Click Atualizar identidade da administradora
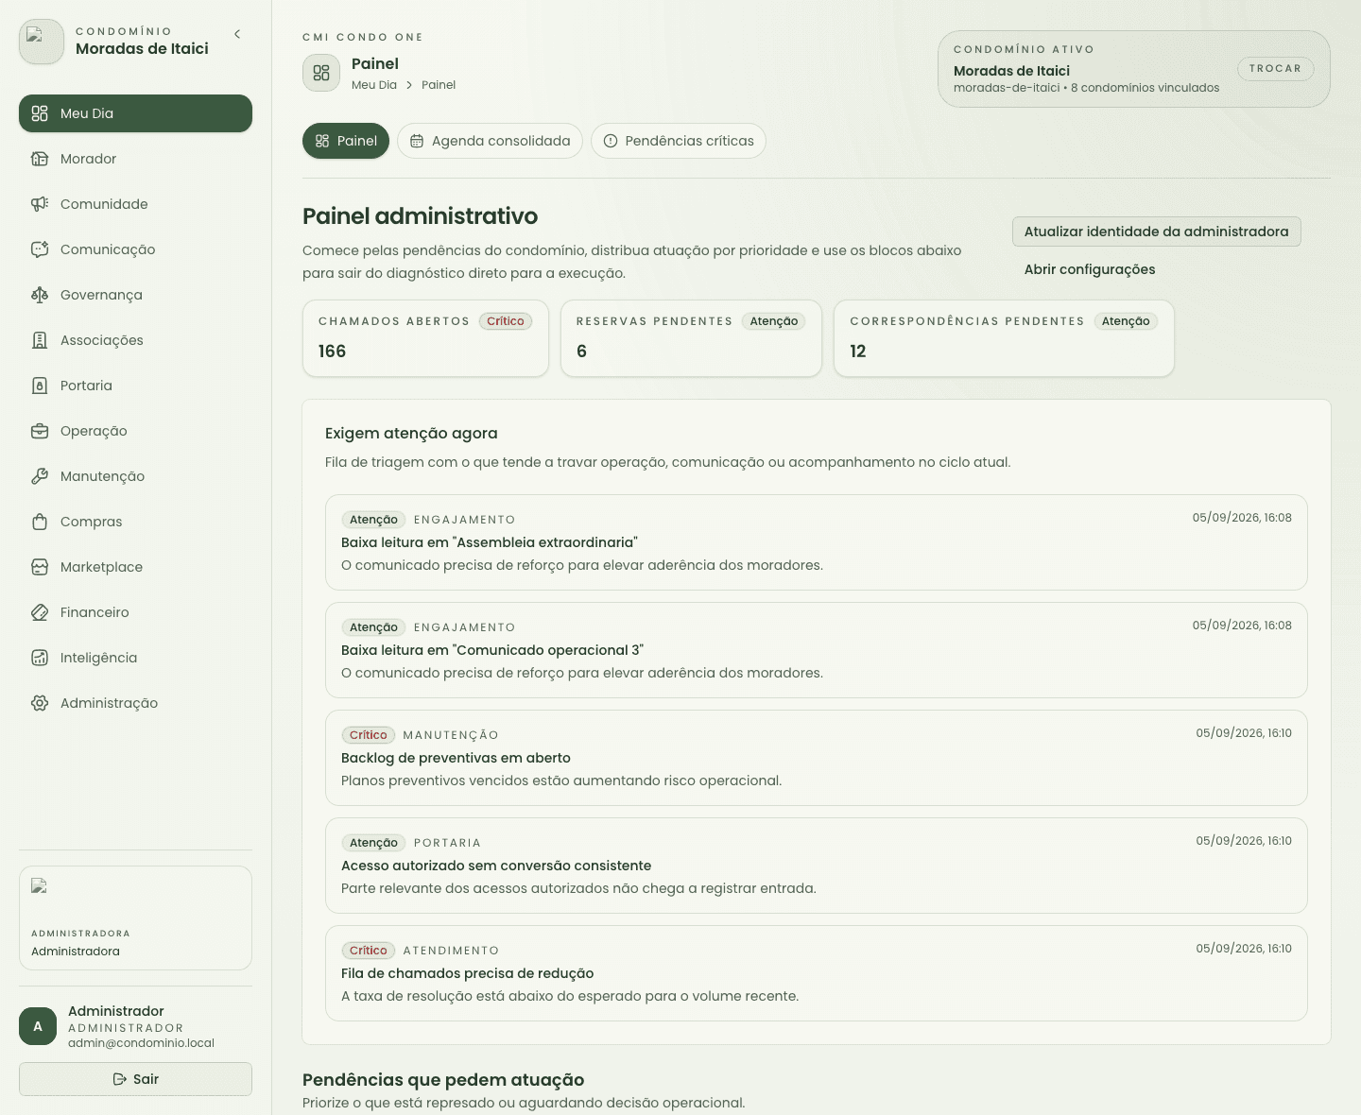The width and height of the screenshot is (1361, 1115). [x=1156, y=232]
